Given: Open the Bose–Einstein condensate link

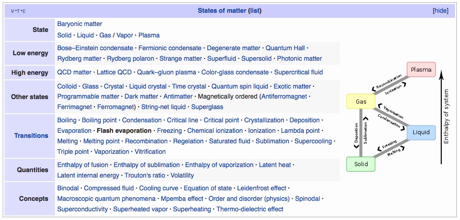Looking at the screenshot, I should coord(95,48).
